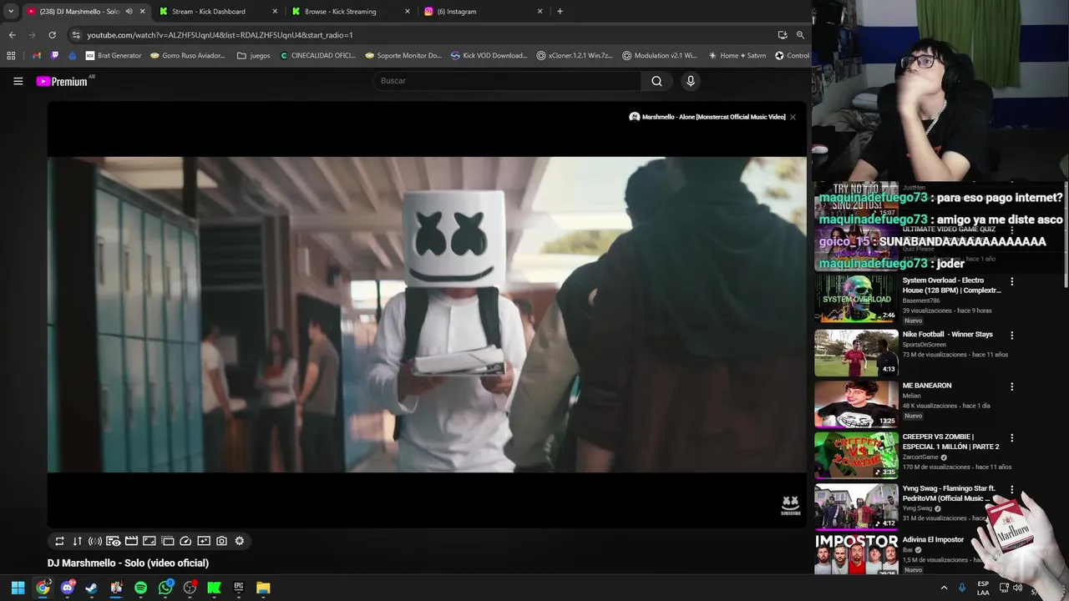Open the gear settings in the player toolbar
The height and width of the screenshot is (601, 1069).
pyautogui.click(x=240, y=541)
